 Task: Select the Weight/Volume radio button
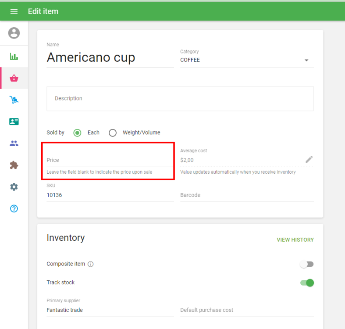113,132
